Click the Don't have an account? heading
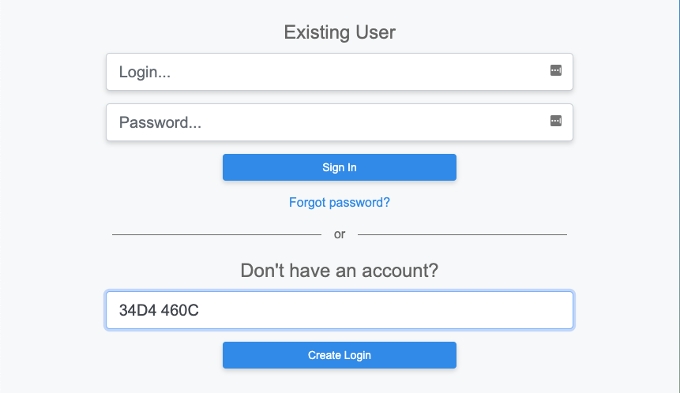Viewport: 680px width, 393px height. 340,271
